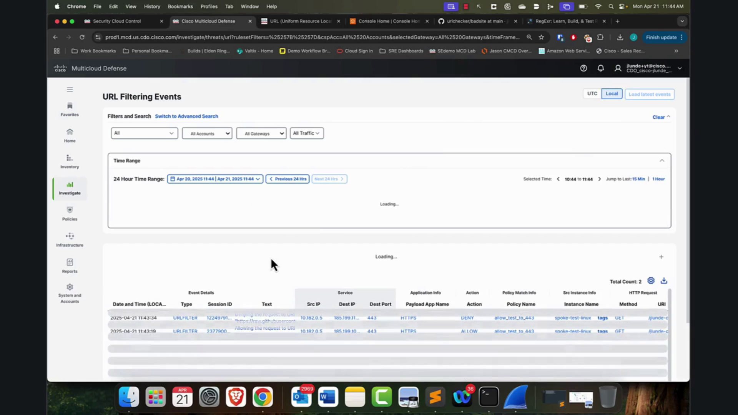Open Terminal from the Dock
The height and width of the screenshot is (415, 738).
coord(489,397)
